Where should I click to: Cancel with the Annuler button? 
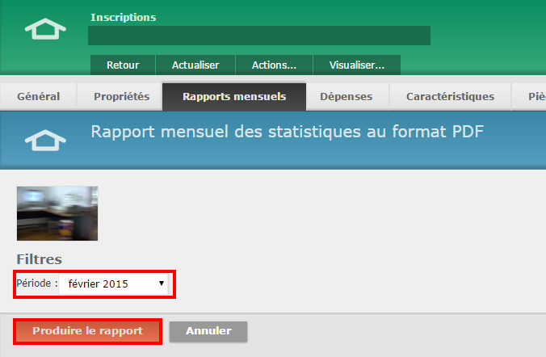208,331
